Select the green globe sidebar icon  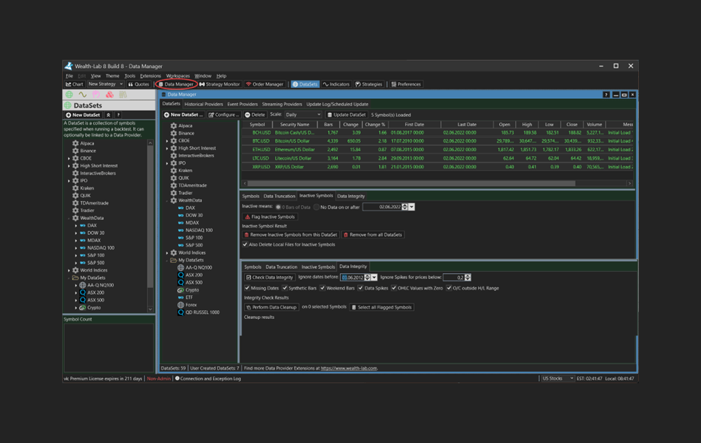pos(70,95)
